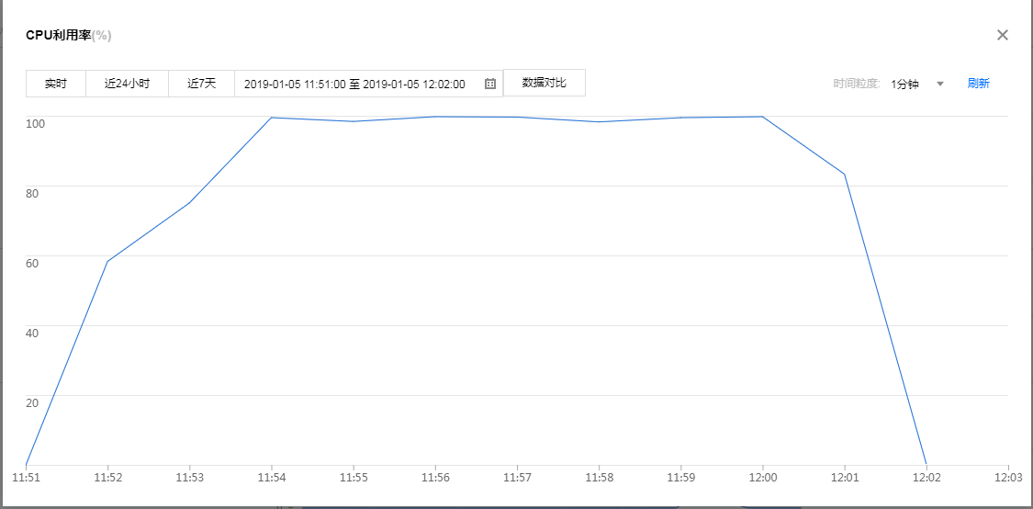Close the CPU利用率 chart dialog
Screen dimensions: 1033x509
click(1003, 35)
